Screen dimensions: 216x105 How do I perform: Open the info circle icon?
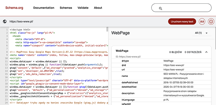(211, 22)
